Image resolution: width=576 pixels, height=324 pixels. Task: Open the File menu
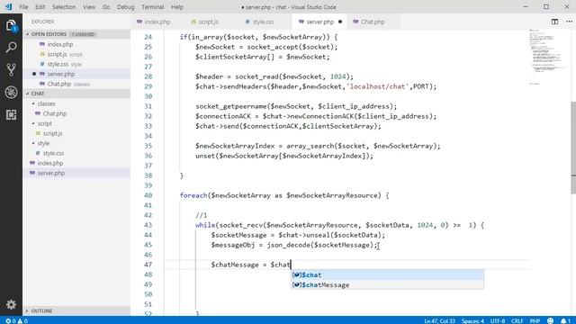click(x=23, y=7)
